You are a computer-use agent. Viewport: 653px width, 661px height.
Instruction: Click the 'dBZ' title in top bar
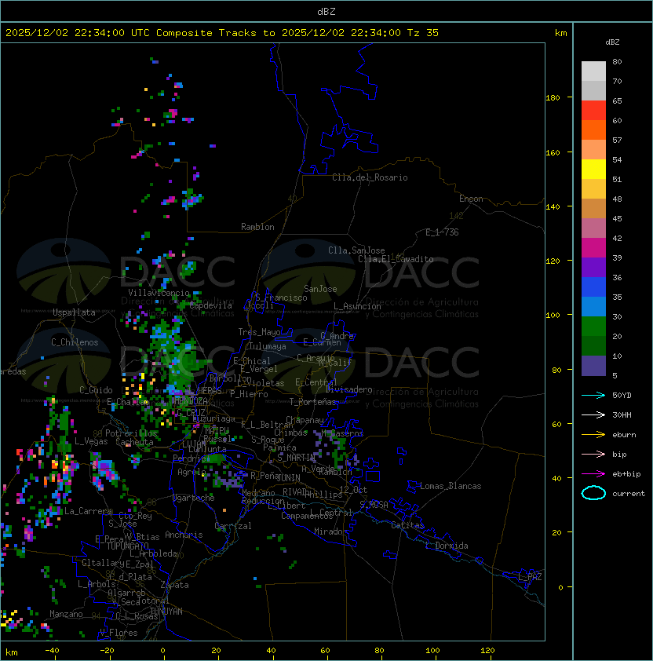326,11
